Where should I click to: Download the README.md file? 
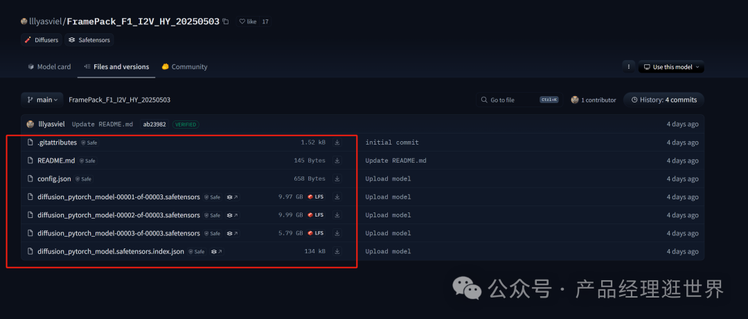point(337,161)
